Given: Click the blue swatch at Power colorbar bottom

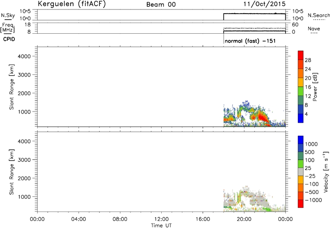Looking at the screenshot, I should click(301, 118).
